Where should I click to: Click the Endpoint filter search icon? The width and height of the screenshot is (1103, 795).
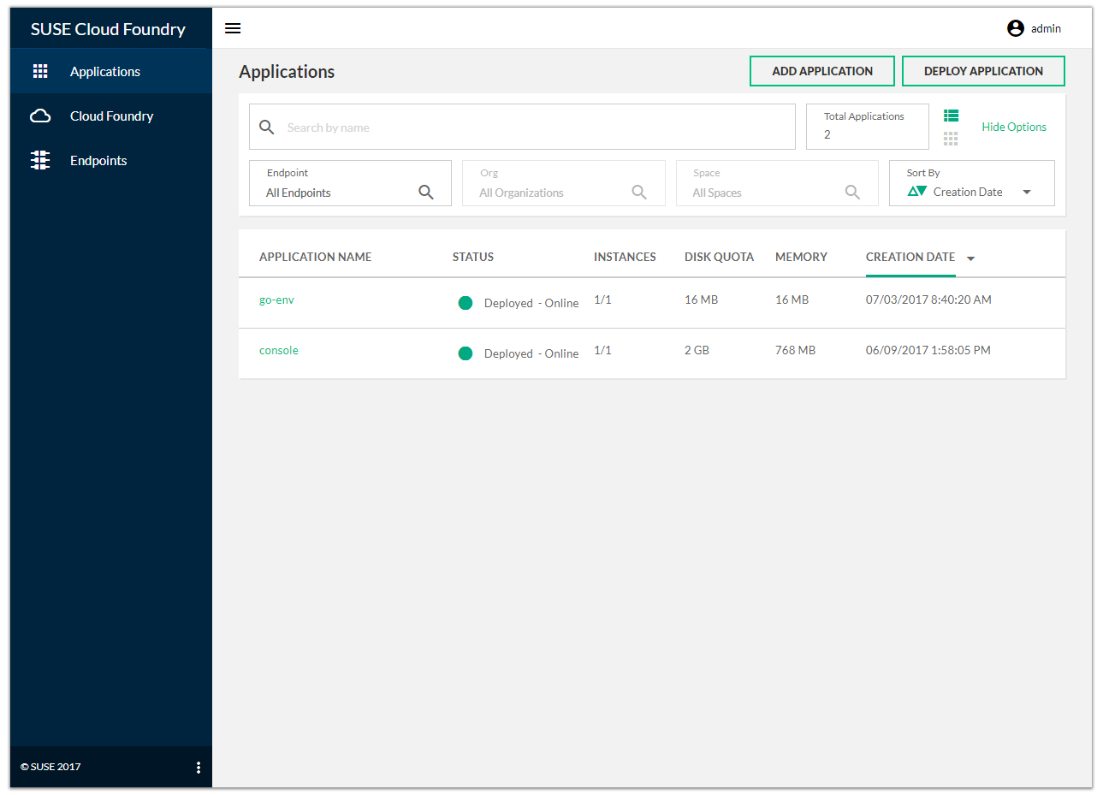click(x=426, y=193)
